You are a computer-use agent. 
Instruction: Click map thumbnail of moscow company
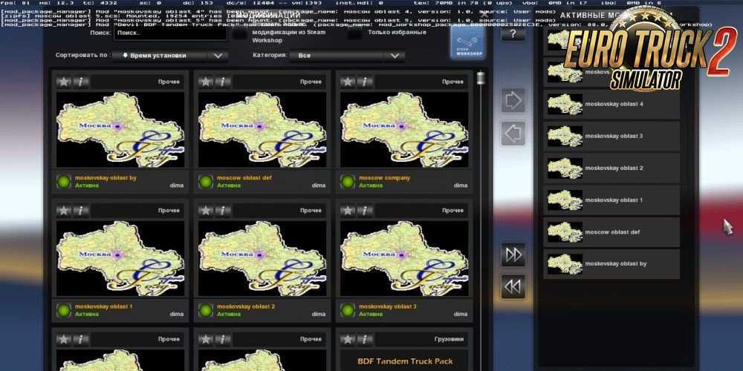click(404, 130)
